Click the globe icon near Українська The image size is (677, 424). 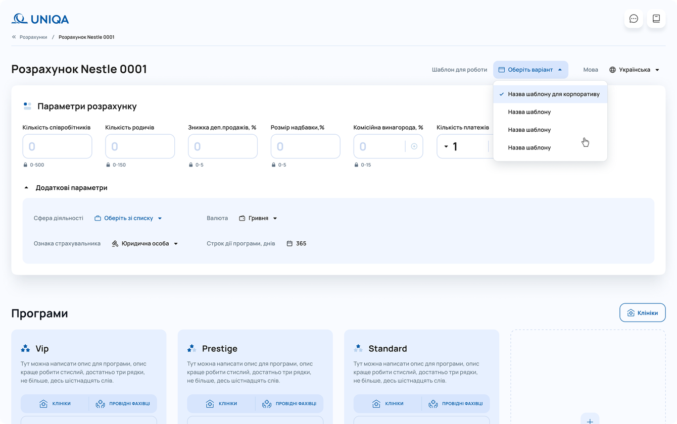[x=612, y=70]
